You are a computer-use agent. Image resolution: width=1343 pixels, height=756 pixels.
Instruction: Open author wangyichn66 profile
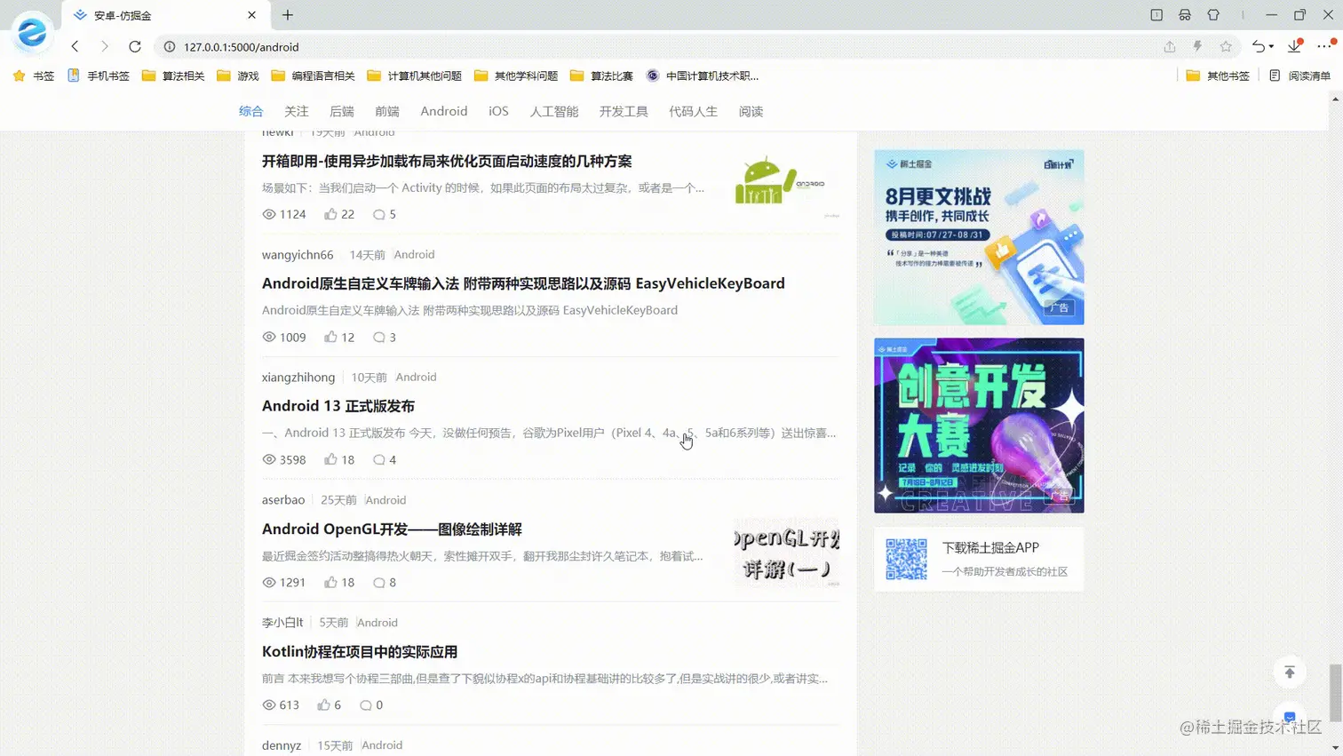click(298, 254)
